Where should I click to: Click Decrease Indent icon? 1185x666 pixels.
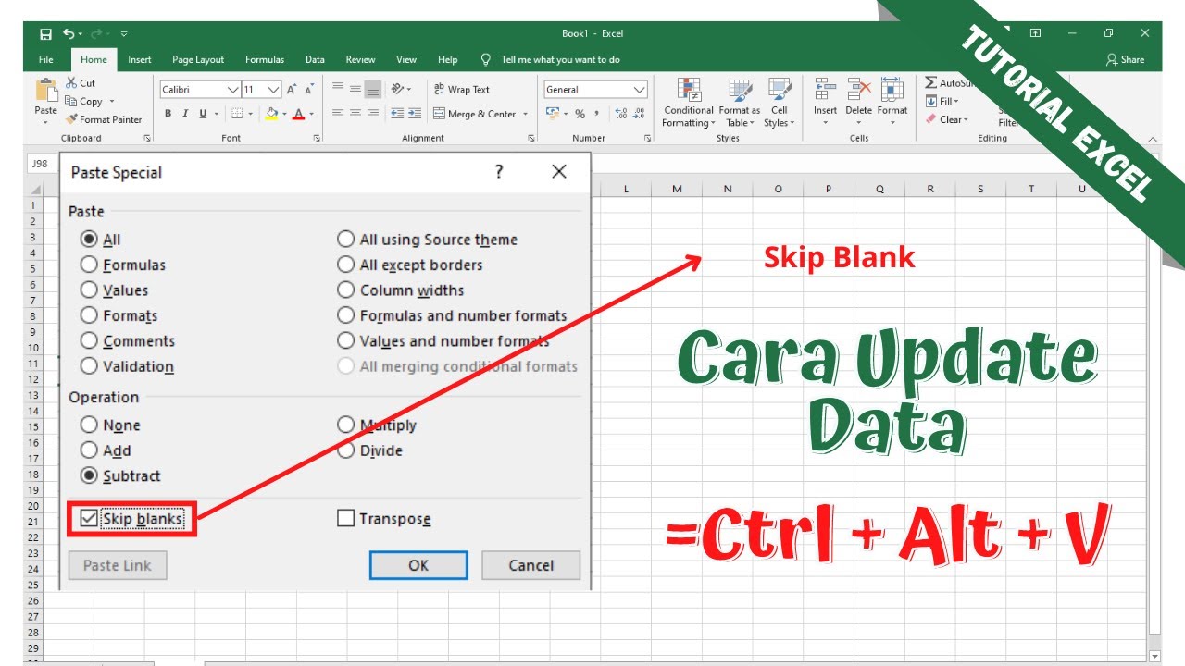point(397,114)
